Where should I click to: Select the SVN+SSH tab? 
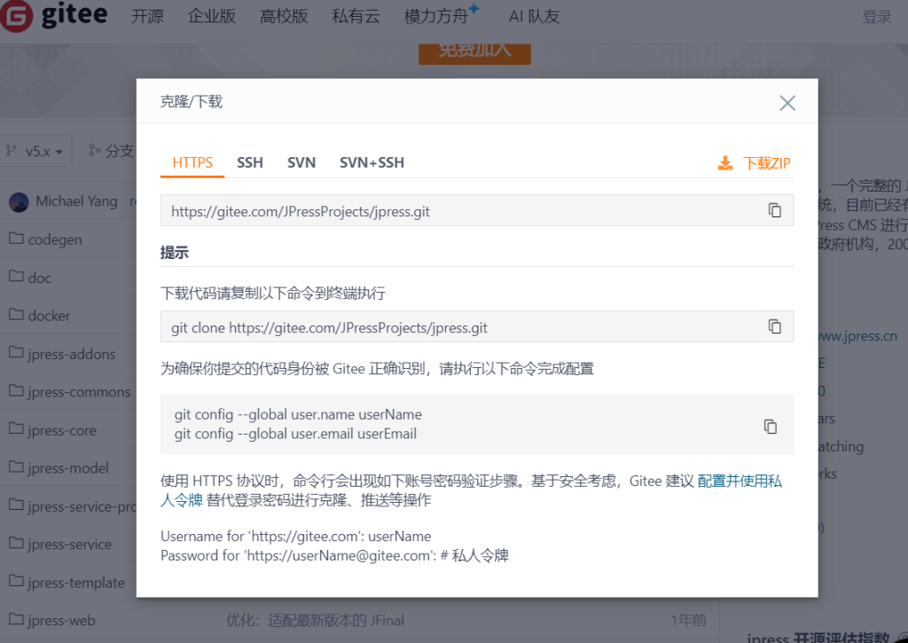click(x=372, y=162)
